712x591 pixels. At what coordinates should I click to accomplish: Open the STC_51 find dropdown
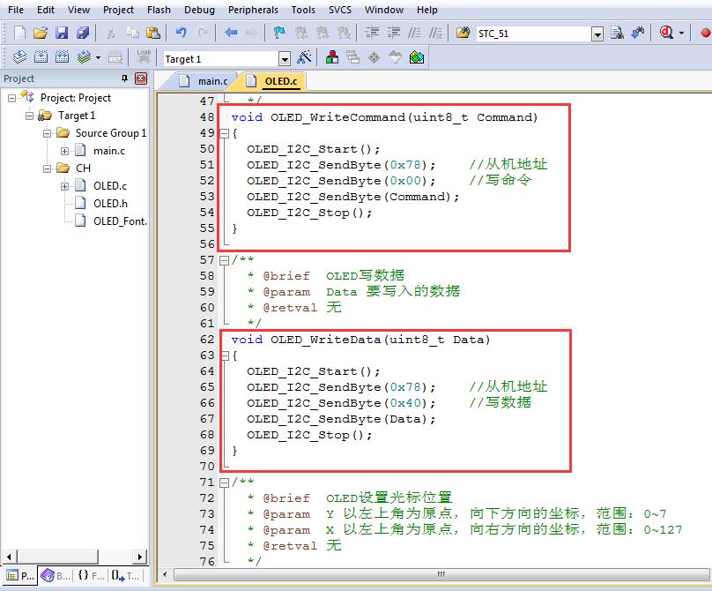[597, 34]
